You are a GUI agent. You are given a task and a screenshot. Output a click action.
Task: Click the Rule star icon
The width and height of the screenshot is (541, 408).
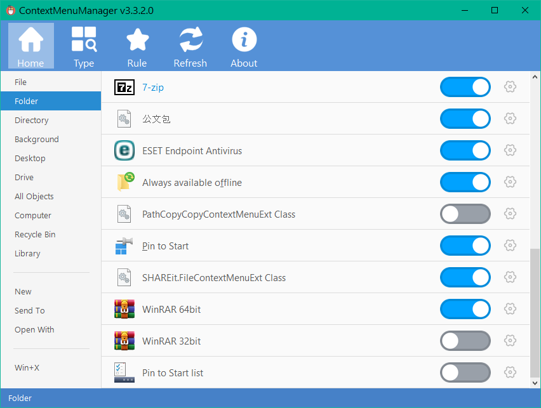pos(137,40)
